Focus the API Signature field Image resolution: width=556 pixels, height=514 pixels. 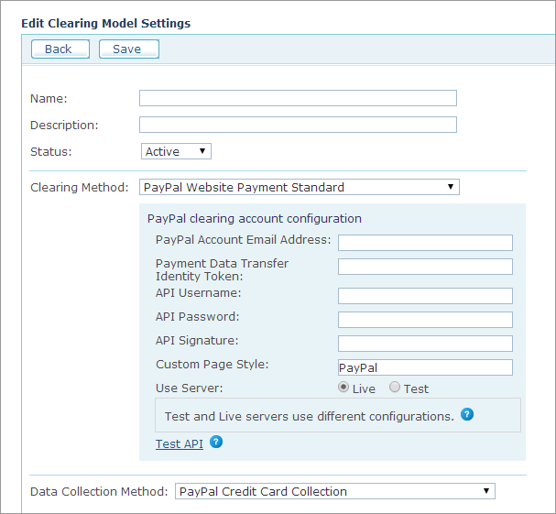click(x=425, y=344)
